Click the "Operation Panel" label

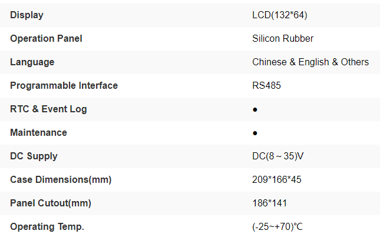pos(46,38)
